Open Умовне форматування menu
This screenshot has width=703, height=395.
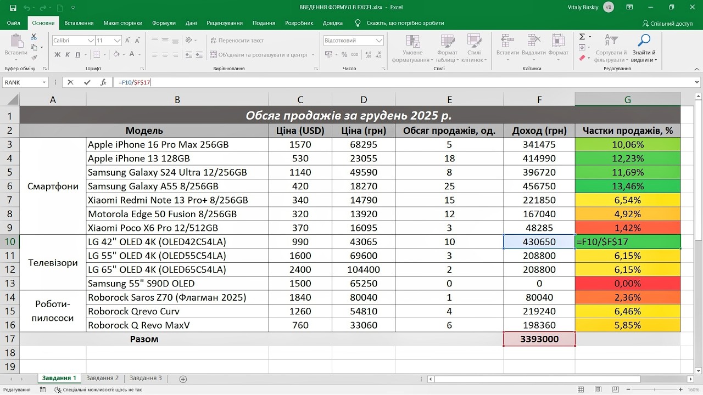412,48
